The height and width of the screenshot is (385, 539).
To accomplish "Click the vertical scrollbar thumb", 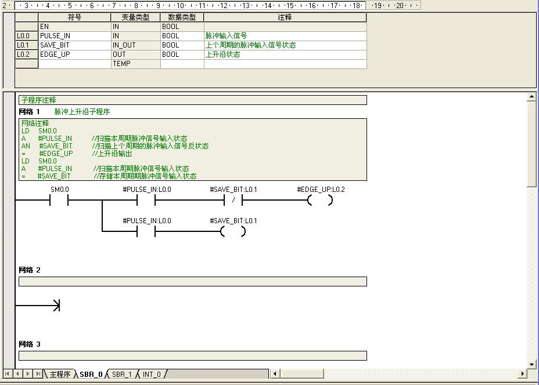I will click(531, 144).
